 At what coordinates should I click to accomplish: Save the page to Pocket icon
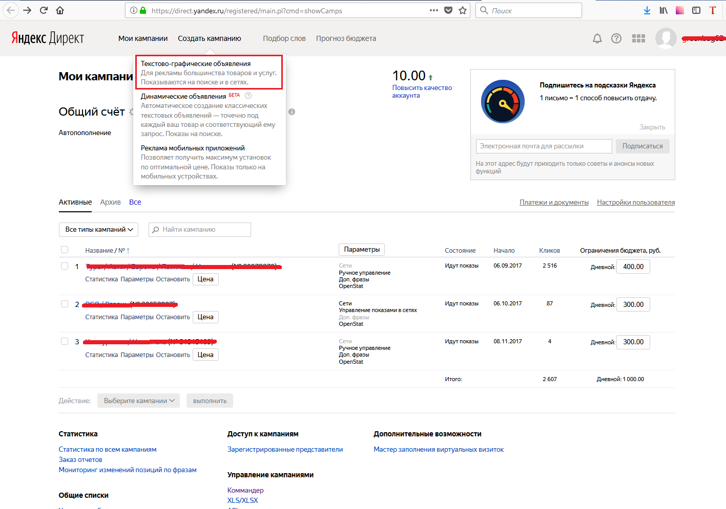(x=448, y=10)
